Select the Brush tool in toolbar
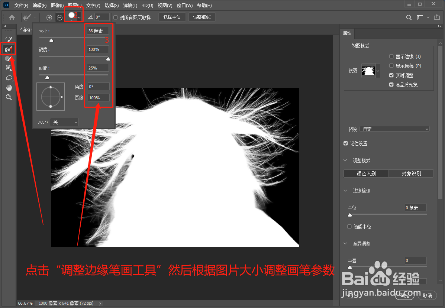This screenshot has width=445, height=308. tap(9, 59)
